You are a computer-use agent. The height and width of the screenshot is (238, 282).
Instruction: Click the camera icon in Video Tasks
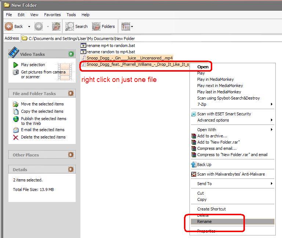point(16,72)
